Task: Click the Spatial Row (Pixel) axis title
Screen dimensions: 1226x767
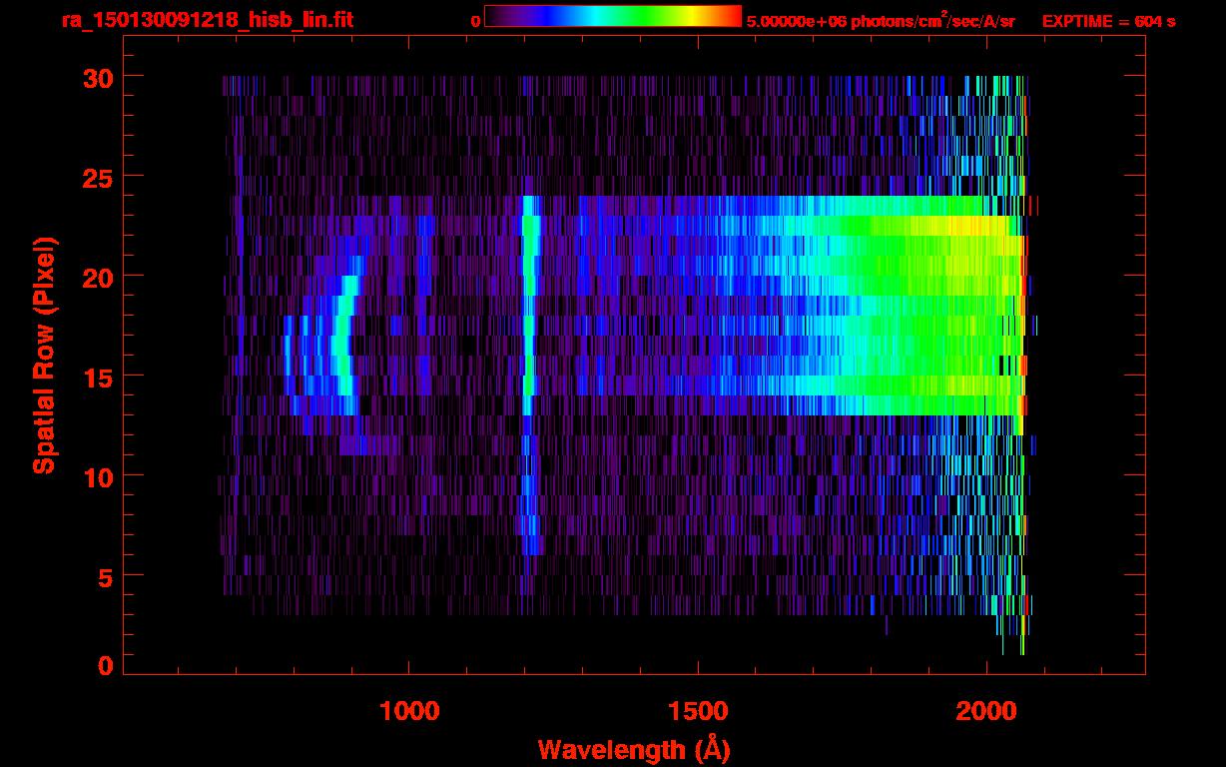Action: (44, 355)
